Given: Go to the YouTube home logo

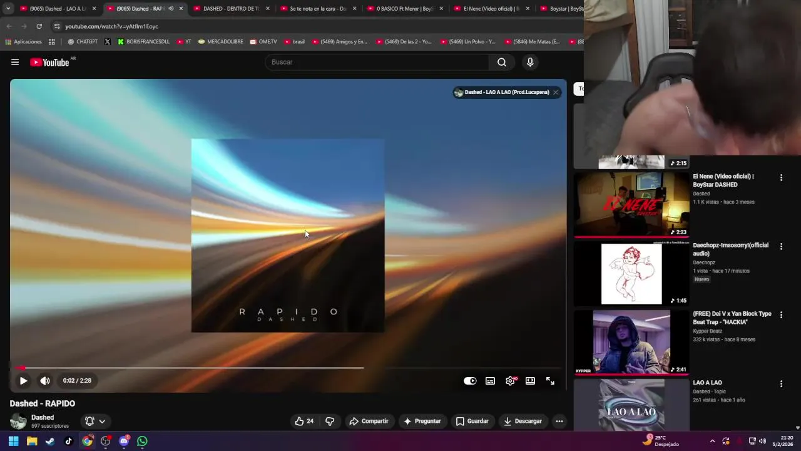Looking at the screenshot, I should [x=50, y=62].
